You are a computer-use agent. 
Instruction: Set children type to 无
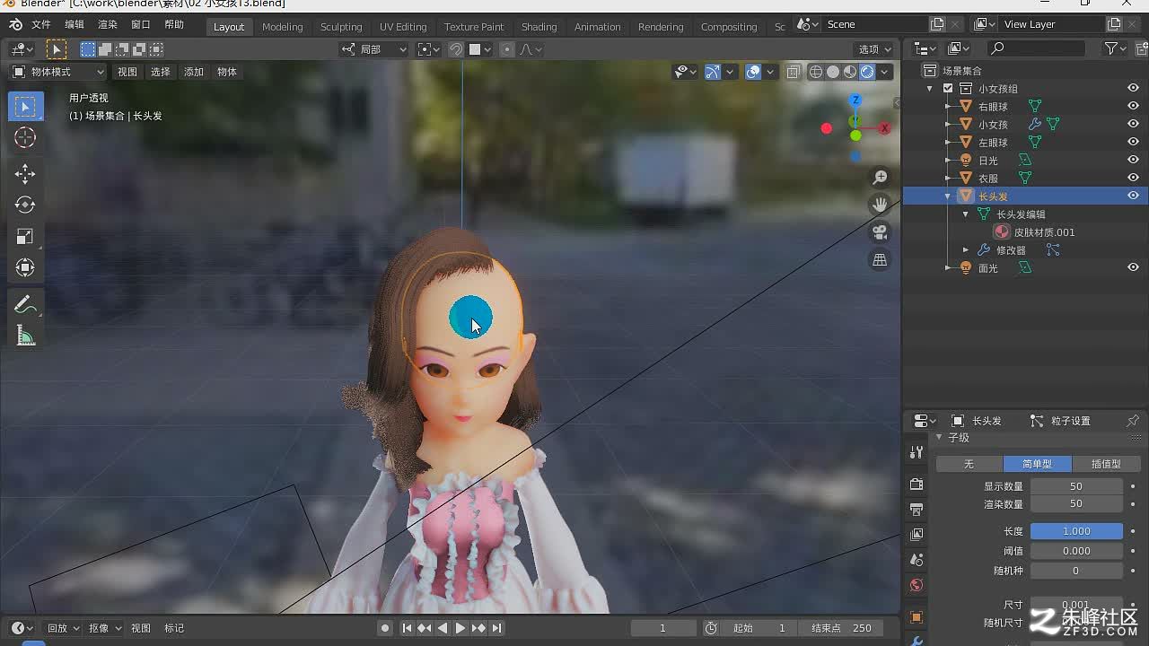click(x=969, y=464)
